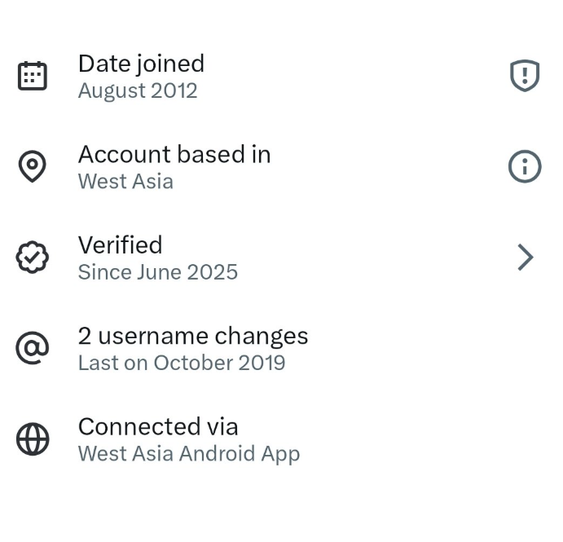Click the word October in the username change date
Screen dimensions: 563x542
tap(191, 363)
